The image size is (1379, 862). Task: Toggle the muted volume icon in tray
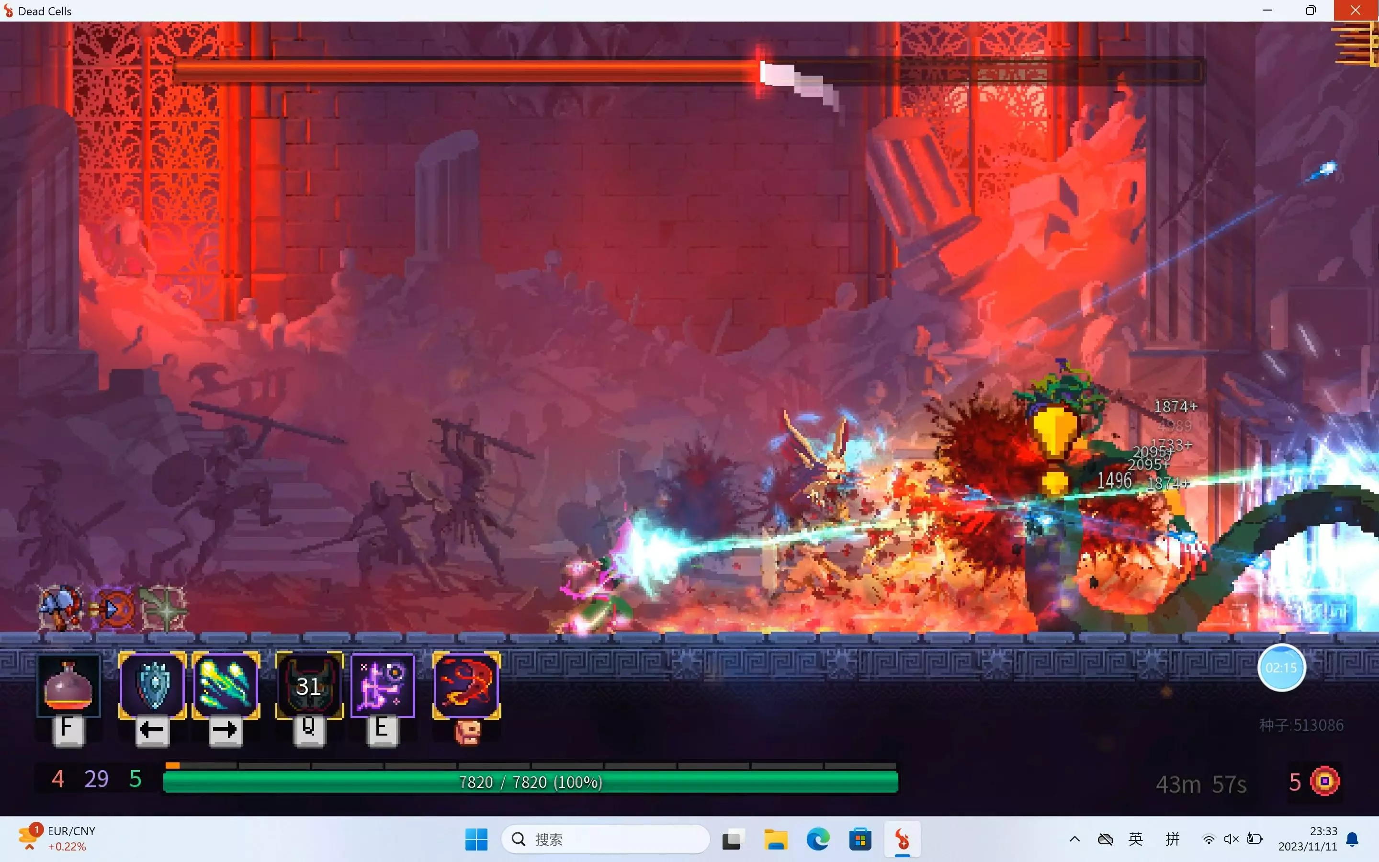point(1231,839)
